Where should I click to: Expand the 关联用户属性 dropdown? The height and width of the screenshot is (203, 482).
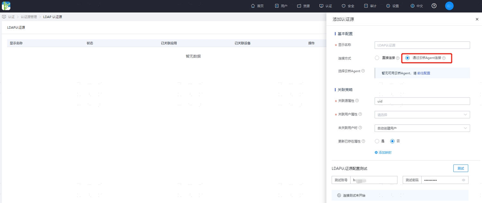(422, 115)
